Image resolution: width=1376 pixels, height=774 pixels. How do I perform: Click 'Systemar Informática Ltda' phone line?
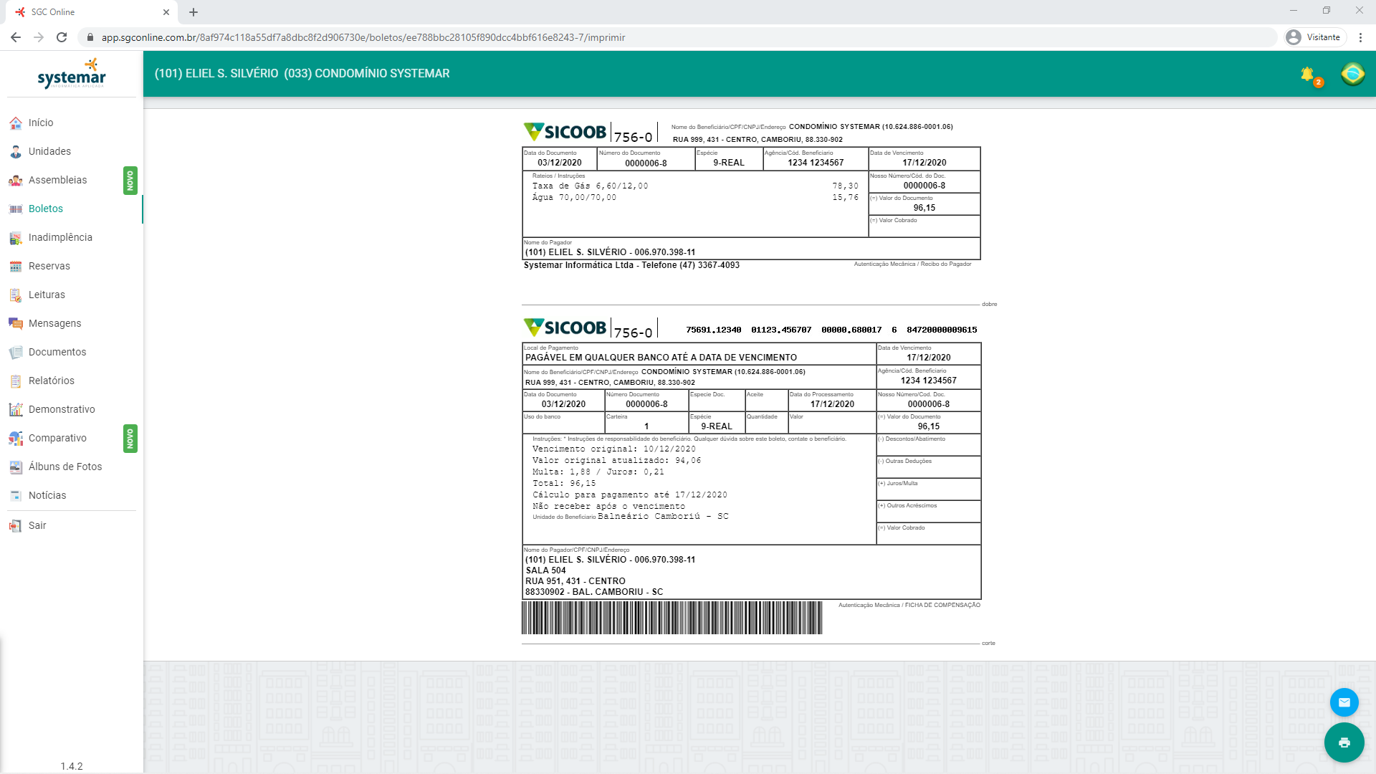tap(631, 265)
